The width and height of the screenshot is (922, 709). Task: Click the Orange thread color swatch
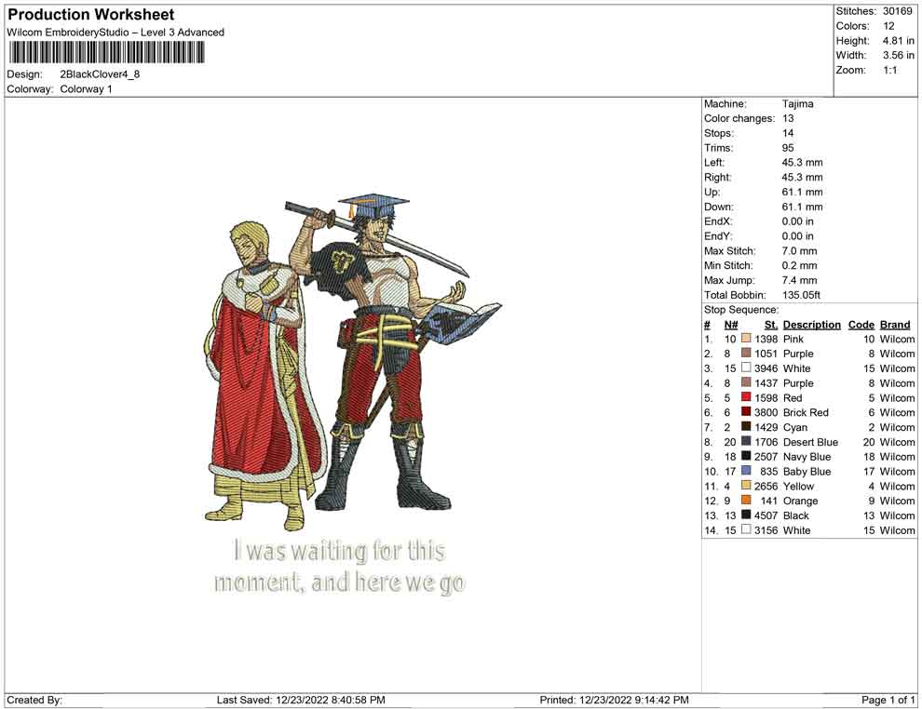746,500
